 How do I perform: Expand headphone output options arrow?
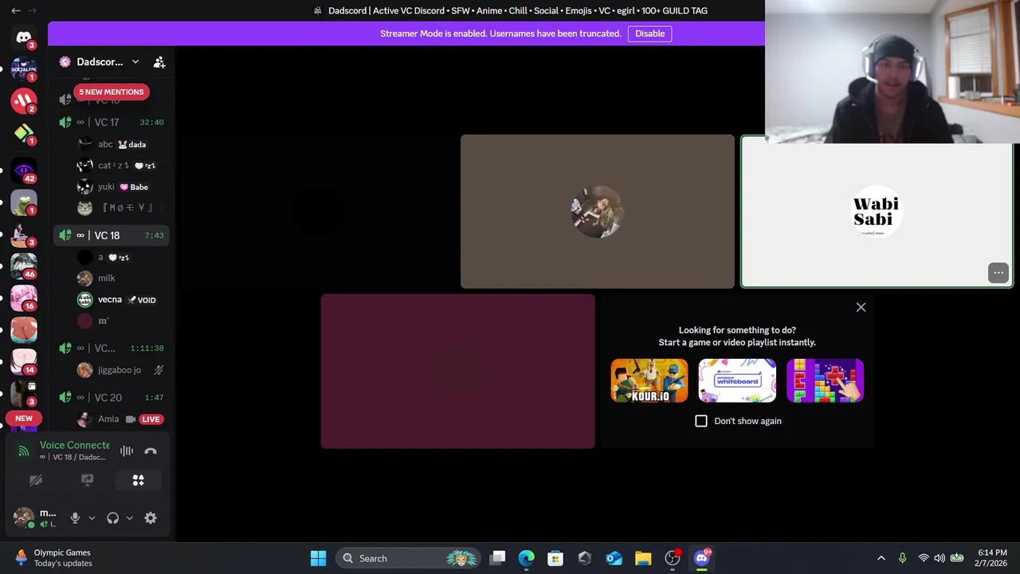coord(129,518)
